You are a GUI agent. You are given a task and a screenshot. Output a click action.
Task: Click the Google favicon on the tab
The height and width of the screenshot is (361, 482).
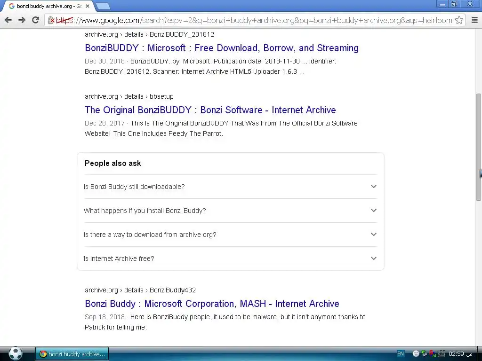pos(12,6)
